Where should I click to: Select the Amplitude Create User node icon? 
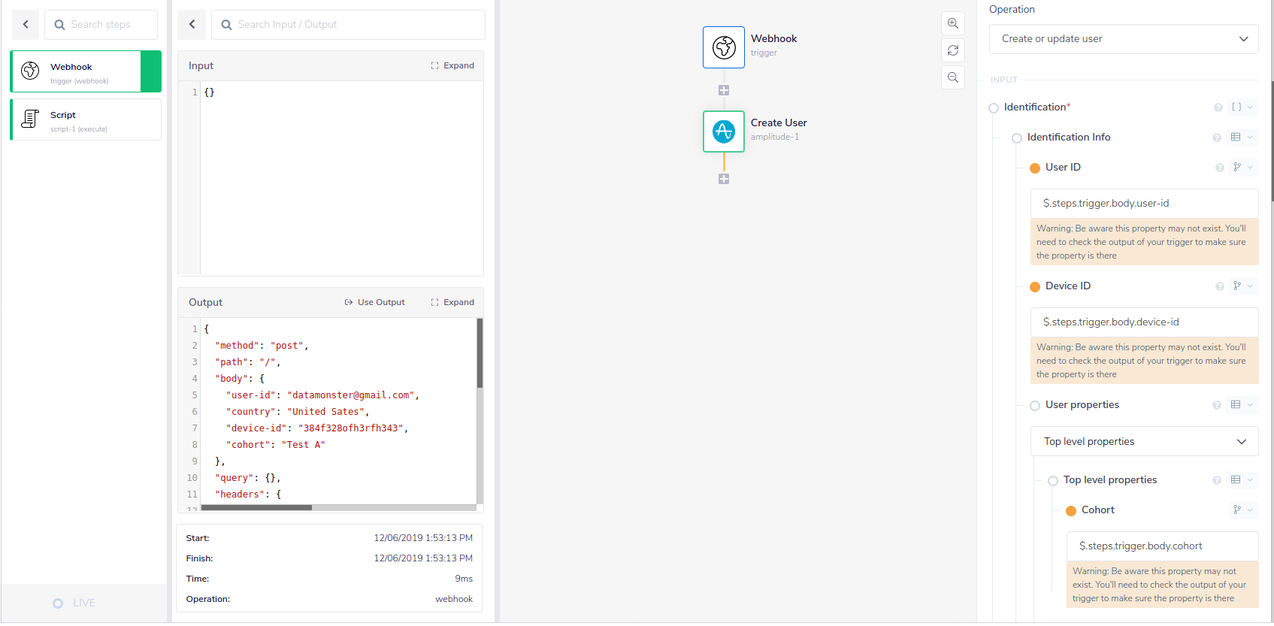tap(723, 132)
